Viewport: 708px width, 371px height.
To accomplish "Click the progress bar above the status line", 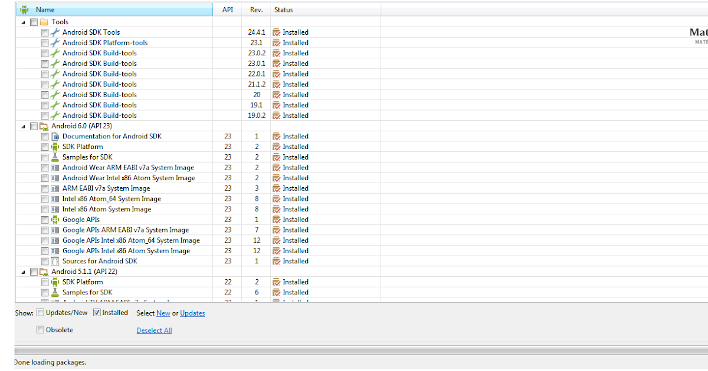I will pos(361,351).
